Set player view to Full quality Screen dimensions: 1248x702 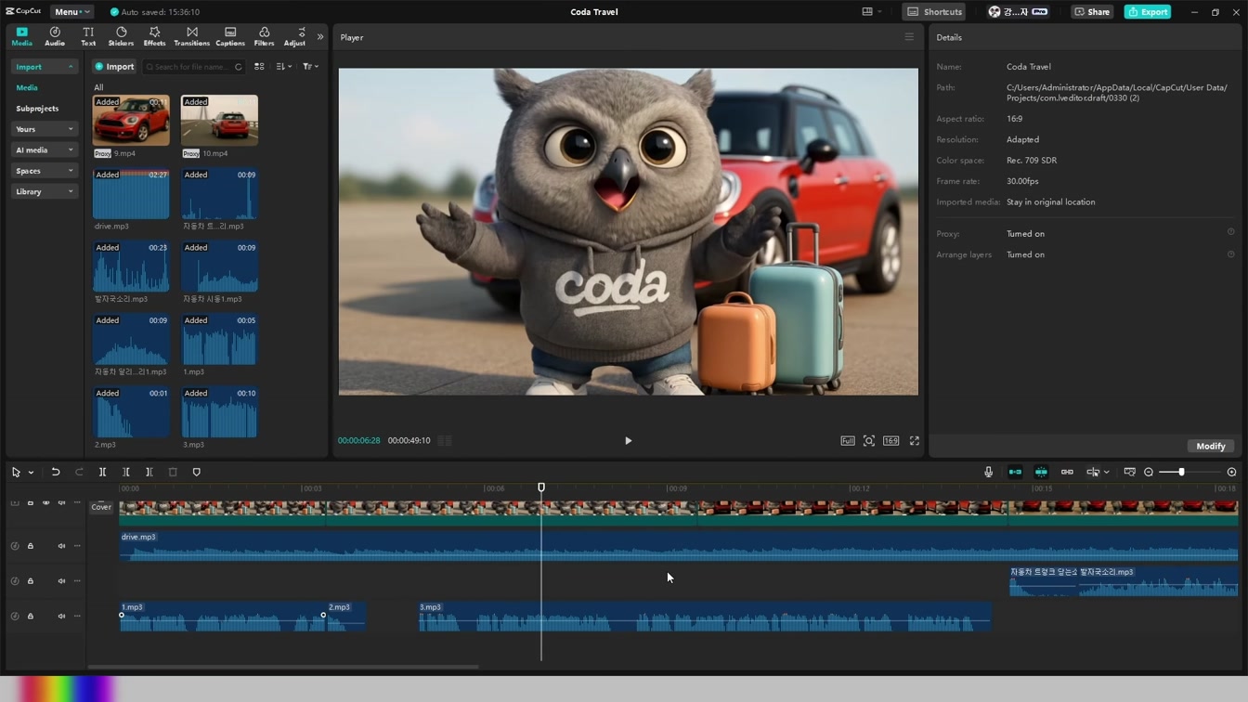click(x=848, y=441)
